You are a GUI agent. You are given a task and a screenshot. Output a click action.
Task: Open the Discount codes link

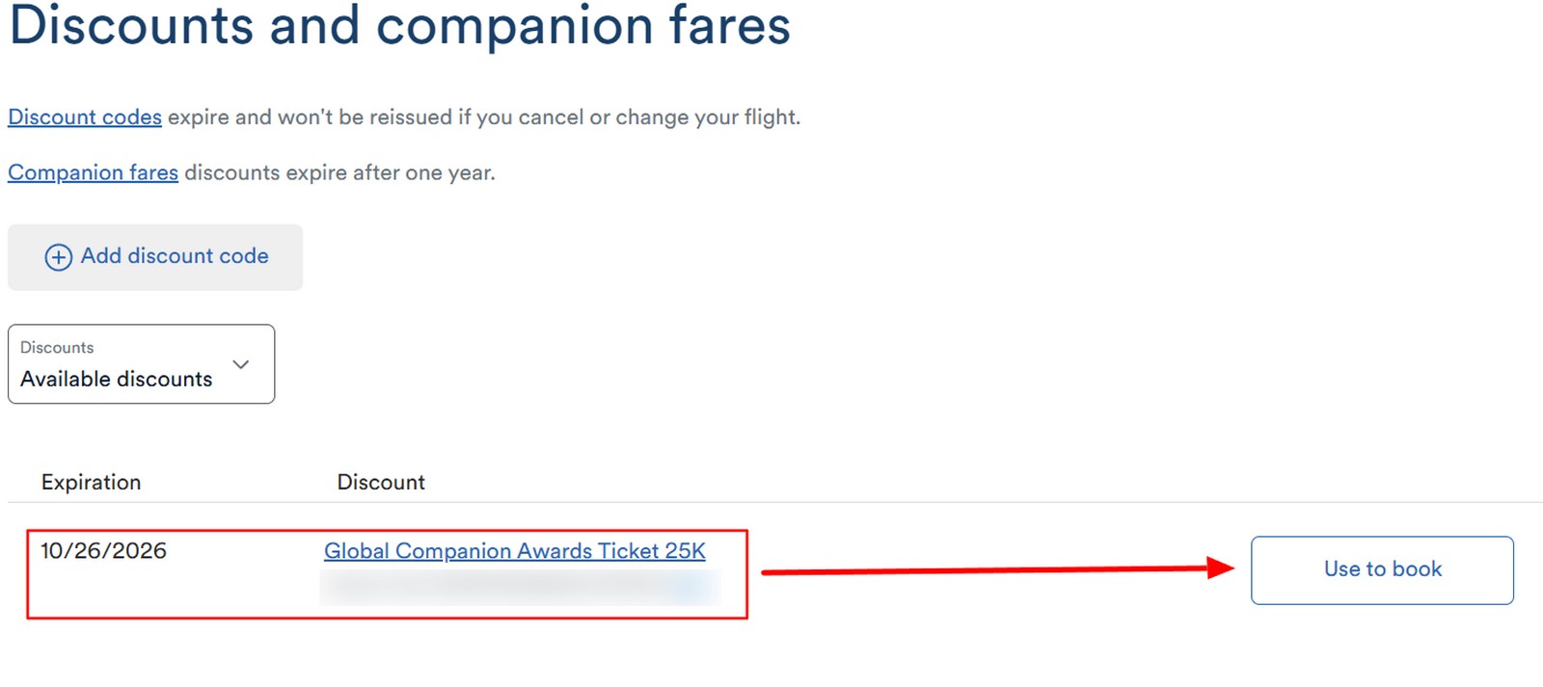(x=85, y=118)
